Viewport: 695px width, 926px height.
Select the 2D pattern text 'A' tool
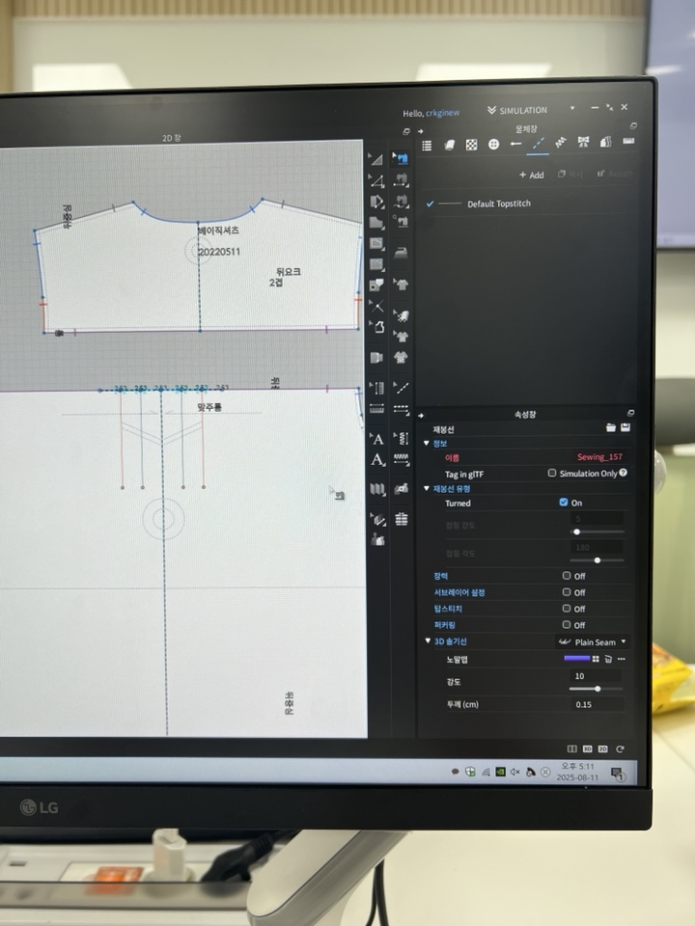point(377,439)
